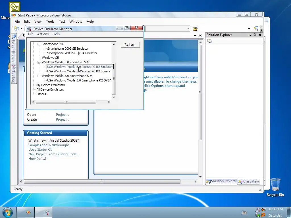
Task: Click the emulator tree scroll-down arrow
Action: click(x=114, y=97)
